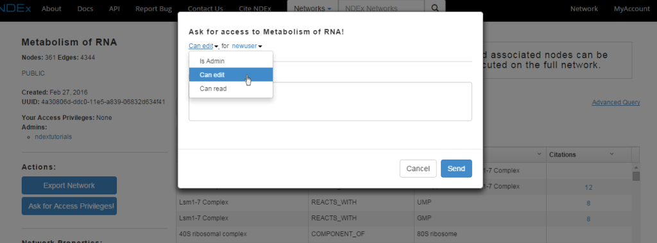657x243 pixels.
Task: Select the 80S ribosome cell
Action: (x=479, y=234)
